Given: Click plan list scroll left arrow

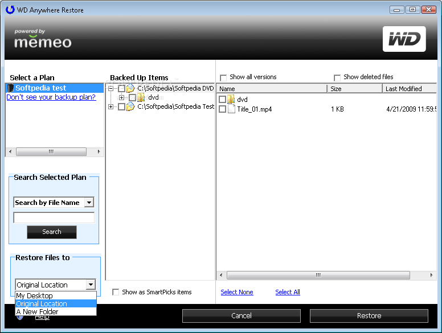Looking at the screenshot, I should coord(10,151).
